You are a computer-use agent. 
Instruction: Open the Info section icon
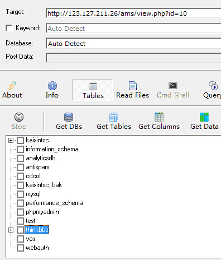52,86
